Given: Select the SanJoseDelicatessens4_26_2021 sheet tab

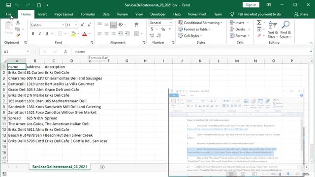Looking at the screenshot, I should coord(60,167).
